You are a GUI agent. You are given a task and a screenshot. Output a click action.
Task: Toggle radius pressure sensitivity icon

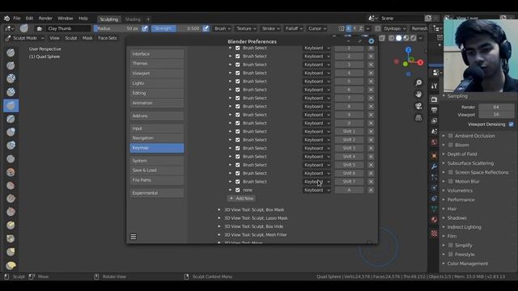click(145, 28)
